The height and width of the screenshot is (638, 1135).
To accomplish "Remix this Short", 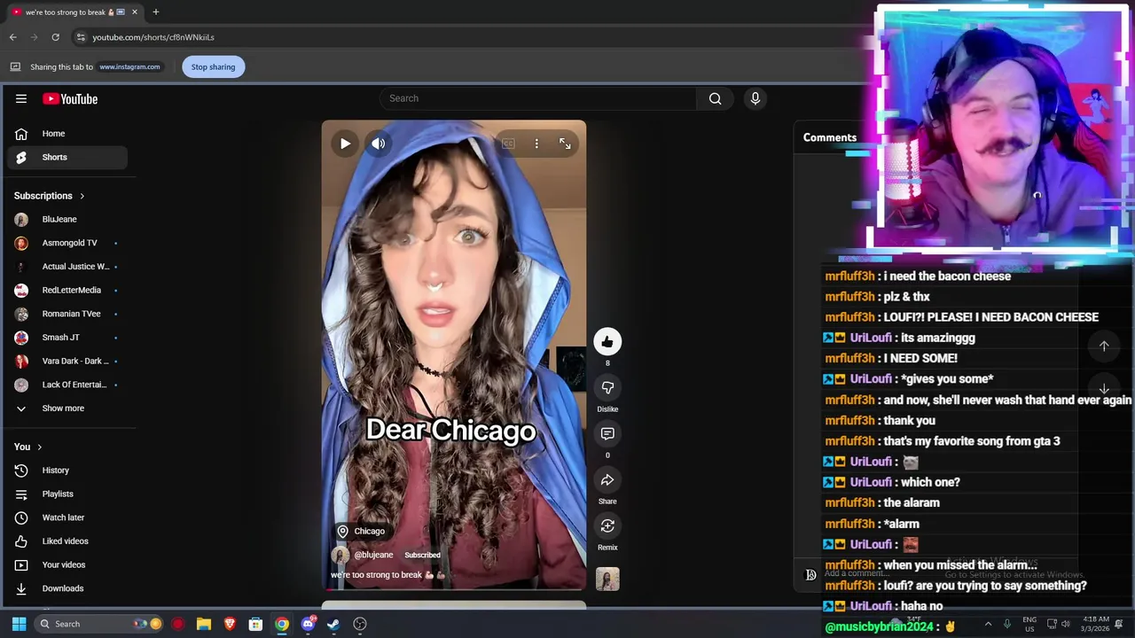I will click(x=607, y=525).
